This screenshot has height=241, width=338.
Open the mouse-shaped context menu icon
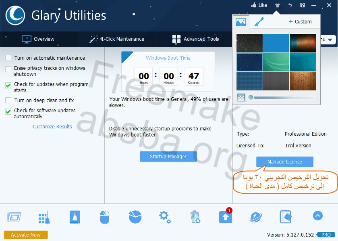click(x=105, y=217)
